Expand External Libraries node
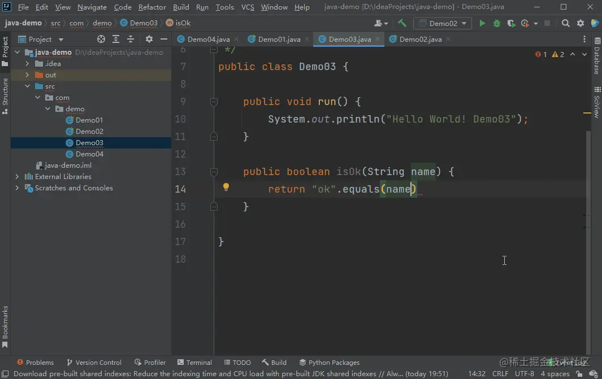The image size is (602, 379). point(18,176)
